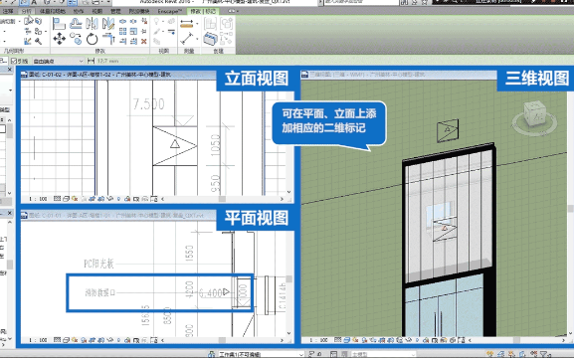Click the Hide in View lightbulb

pos(156,22)
